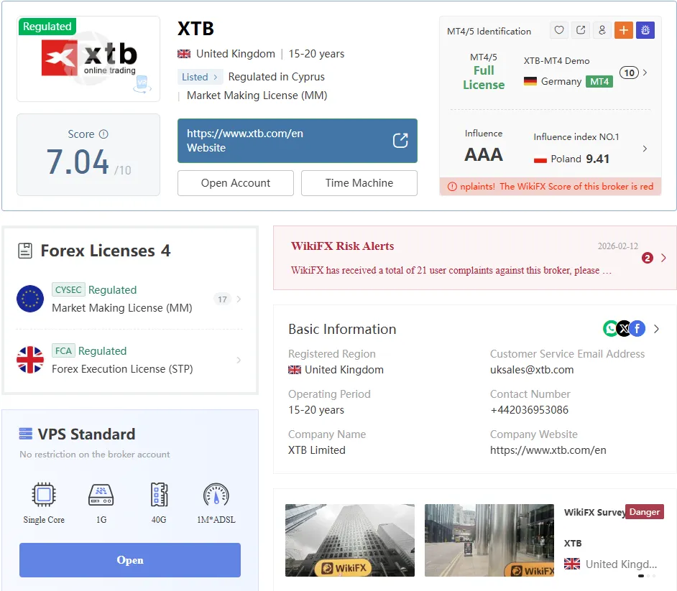Click the 'Forex Execution License (STP)' text

[122, 369]
